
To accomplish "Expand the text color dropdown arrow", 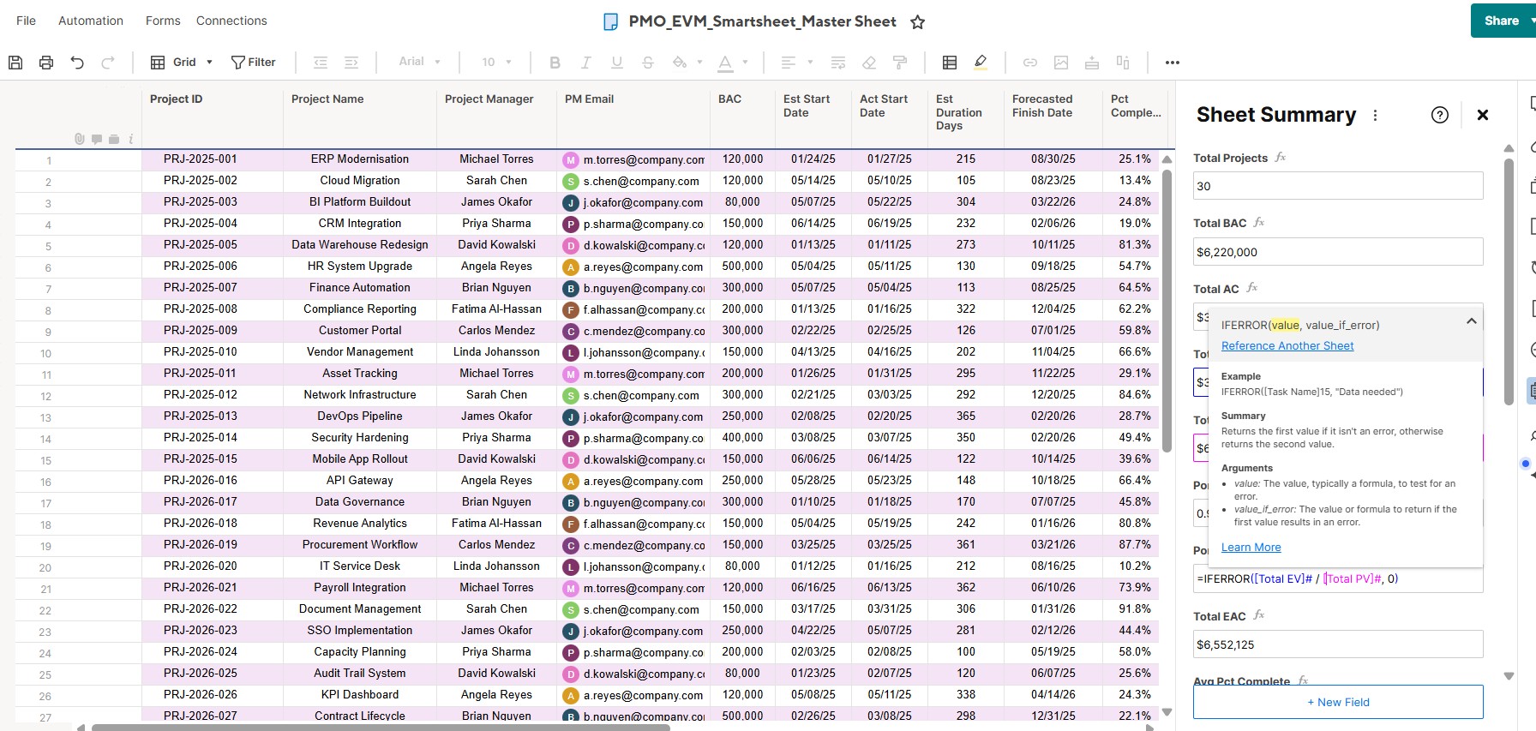I will (x=745, y=62).
